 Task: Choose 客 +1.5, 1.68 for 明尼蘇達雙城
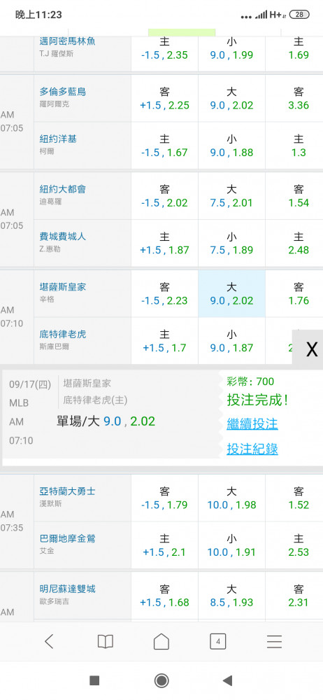[164, 595]
